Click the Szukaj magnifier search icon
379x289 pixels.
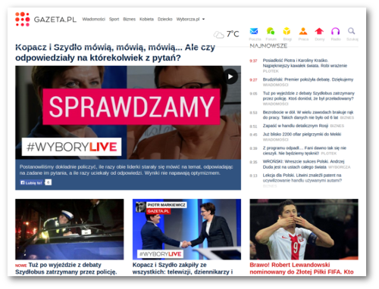(x=352, y=31)
